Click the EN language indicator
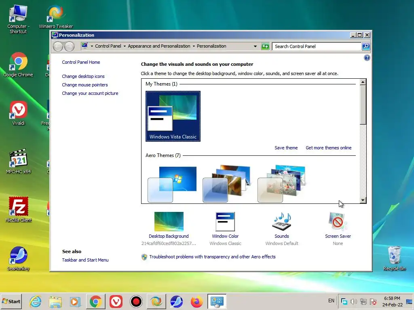This screenshot has height=310, width=414. (331, 301)
